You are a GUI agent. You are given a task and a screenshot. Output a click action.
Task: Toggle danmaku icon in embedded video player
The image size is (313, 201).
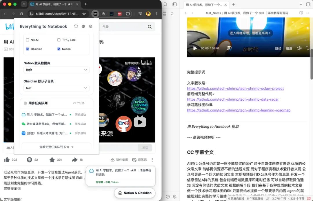(x=229, y=48)
